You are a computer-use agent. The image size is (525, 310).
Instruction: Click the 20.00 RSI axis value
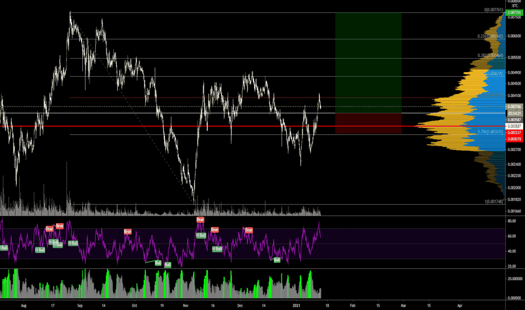511,267
